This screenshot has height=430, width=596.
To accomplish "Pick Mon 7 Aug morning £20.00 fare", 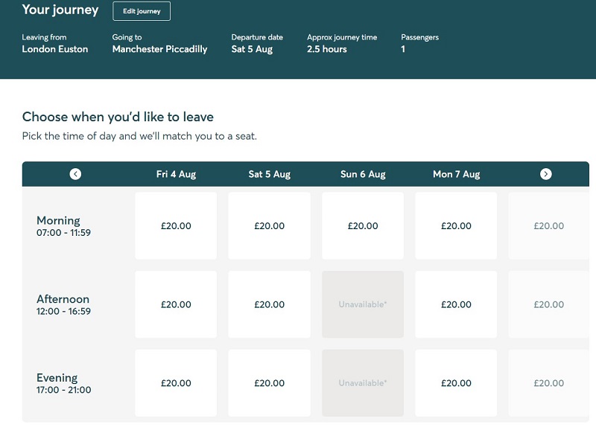I will tap(456, 226).
